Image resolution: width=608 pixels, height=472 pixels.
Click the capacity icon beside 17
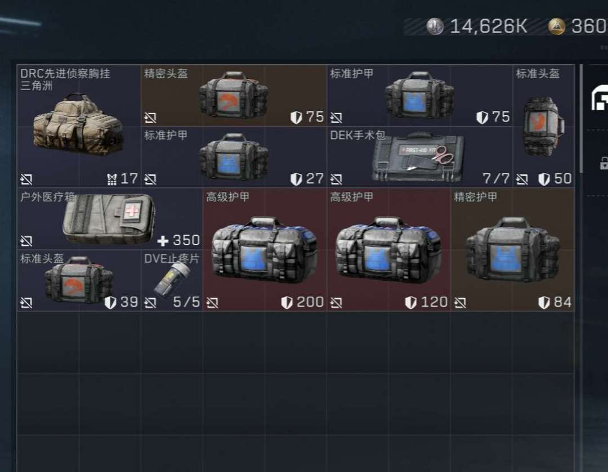click(x=111, y=179)
